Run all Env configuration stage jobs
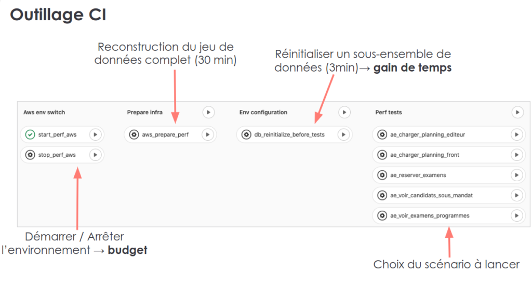The width and height of the screenshot is (532, 285). point(344,112)
